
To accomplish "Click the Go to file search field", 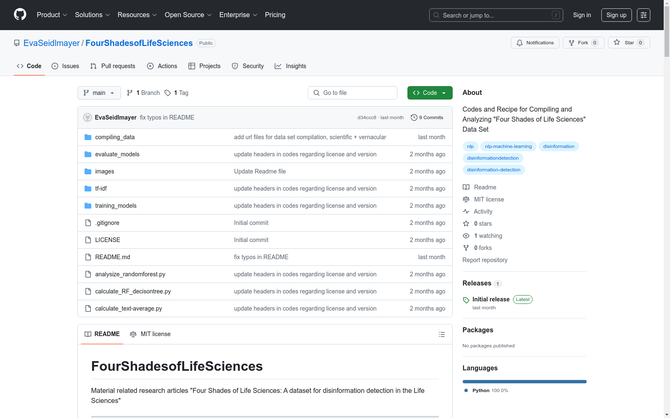I will click(x=353, y=93).
